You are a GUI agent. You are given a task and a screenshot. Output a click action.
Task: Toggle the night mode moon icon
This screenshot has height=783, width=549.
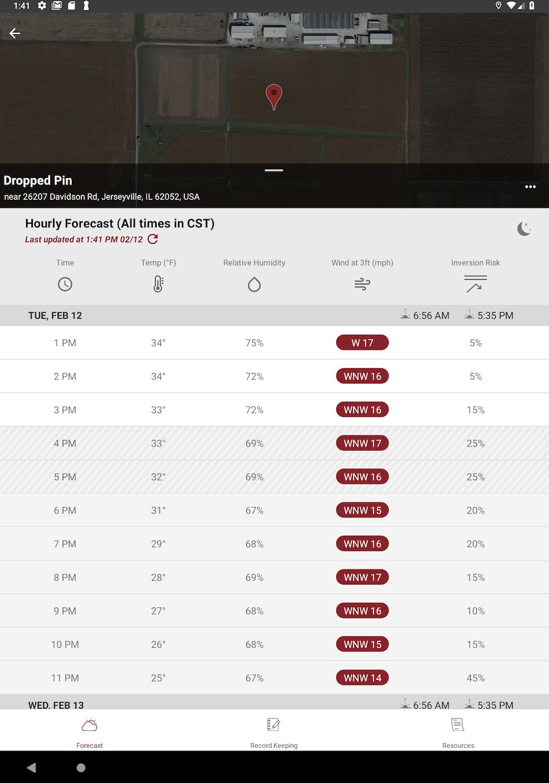click(524, 229)
